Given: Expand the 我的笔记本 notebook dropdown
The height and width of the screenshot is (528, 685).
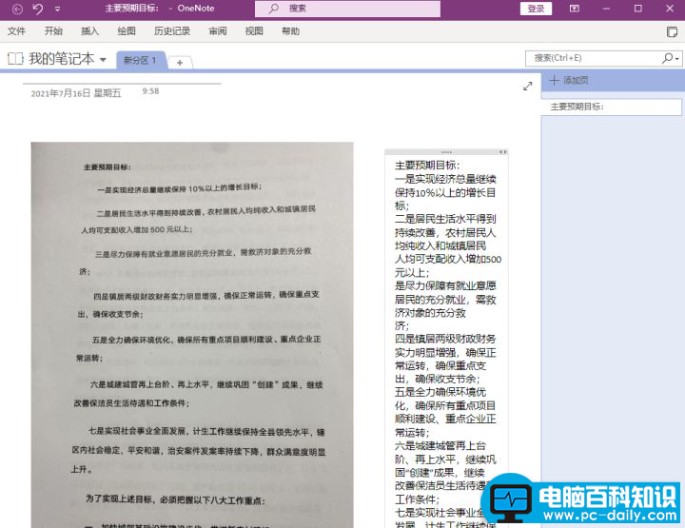Looking at the screenshot, I should click(x=103, y=59).
